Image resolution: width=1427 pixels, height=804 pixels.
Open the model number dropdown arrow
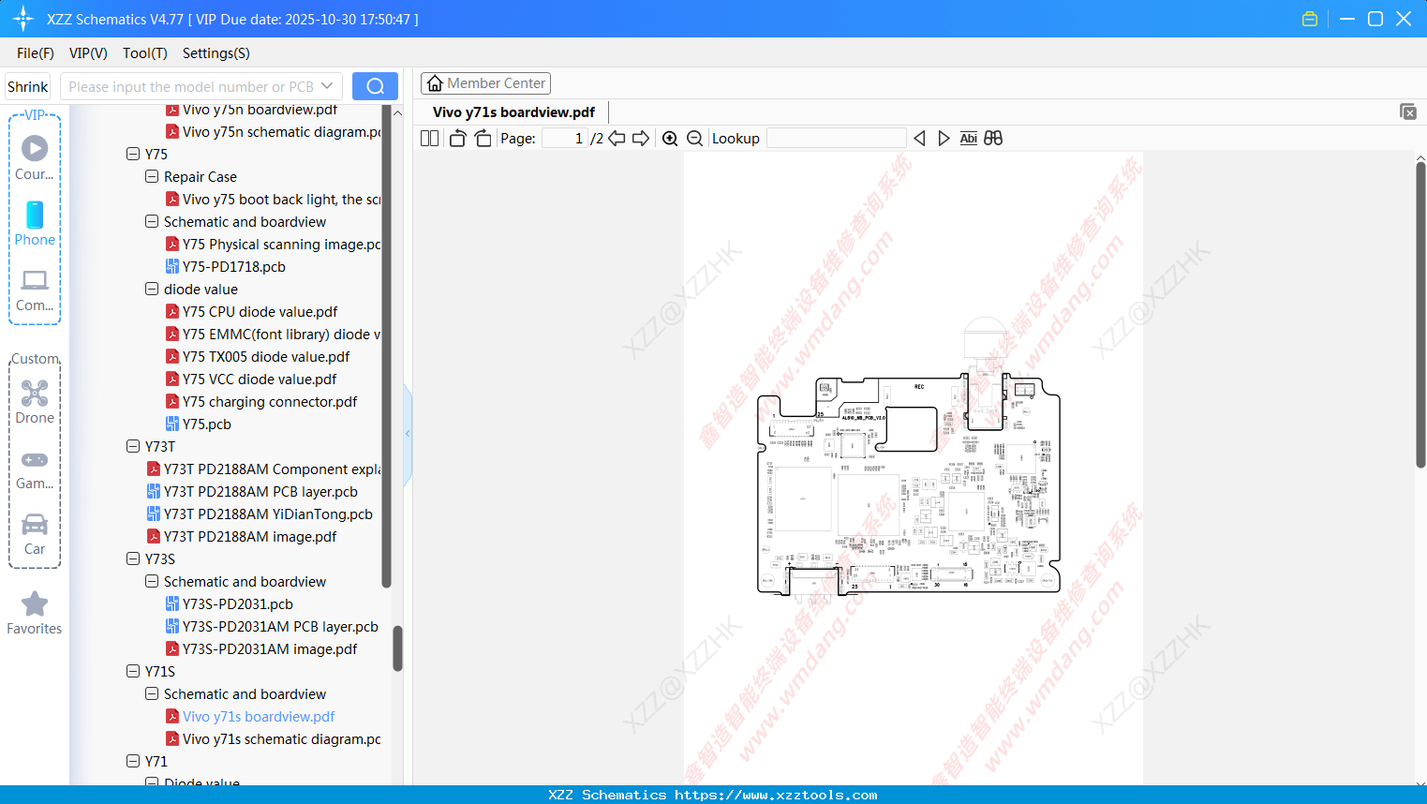[327, 86]
